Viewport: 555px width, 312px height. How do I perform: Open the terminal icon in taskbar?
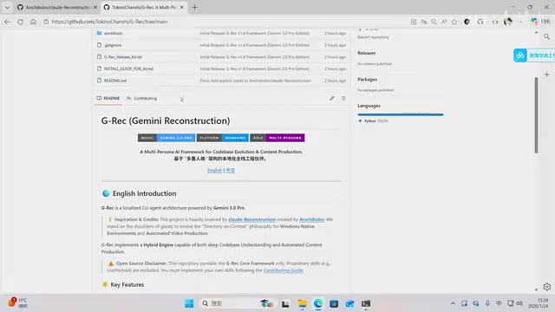(366, 303)
